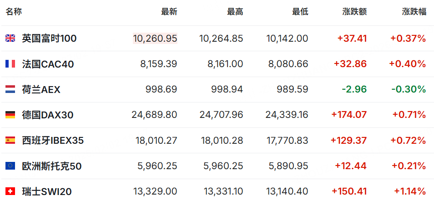Sort by the 涨跌额 column header

(354, 12)
